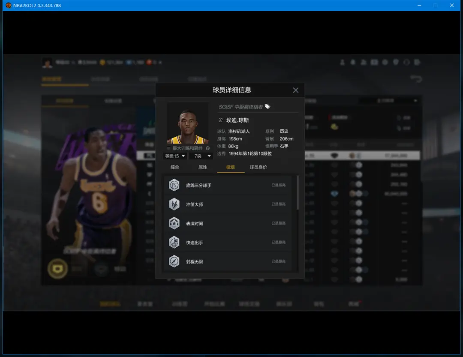Close the 球员详细信息 dialog
Screen dimensions: 463x357
[295, 90]
